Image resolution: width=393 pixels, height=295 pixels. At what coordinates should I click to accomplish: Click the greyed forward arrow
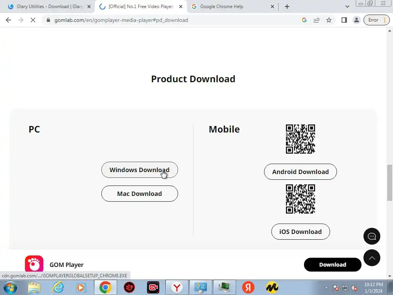click(21, 20)
